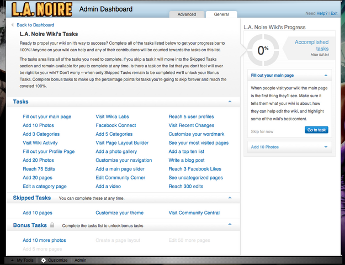Open the Reach 3 Facebook Likes task
The image size is (345, 265).
click(195, 169)
